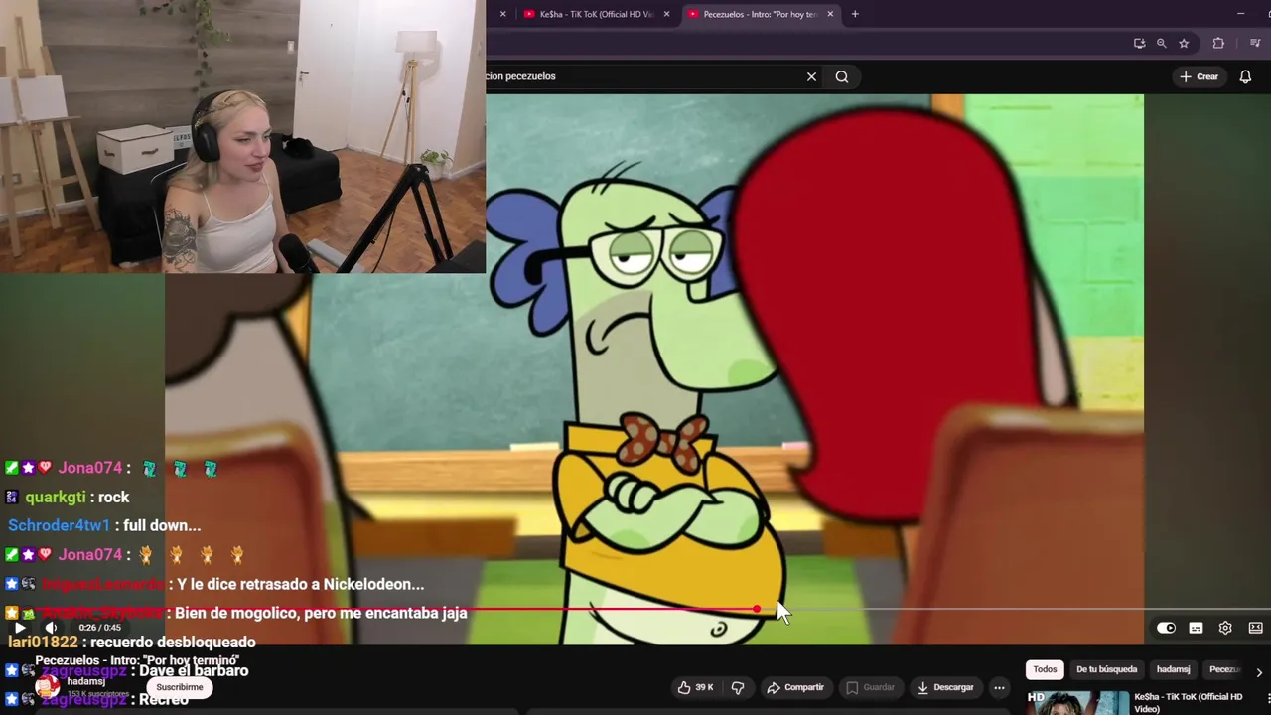Select the Todos filter chip
This screenshot has height=715, width=1271.
(1045, 669)
